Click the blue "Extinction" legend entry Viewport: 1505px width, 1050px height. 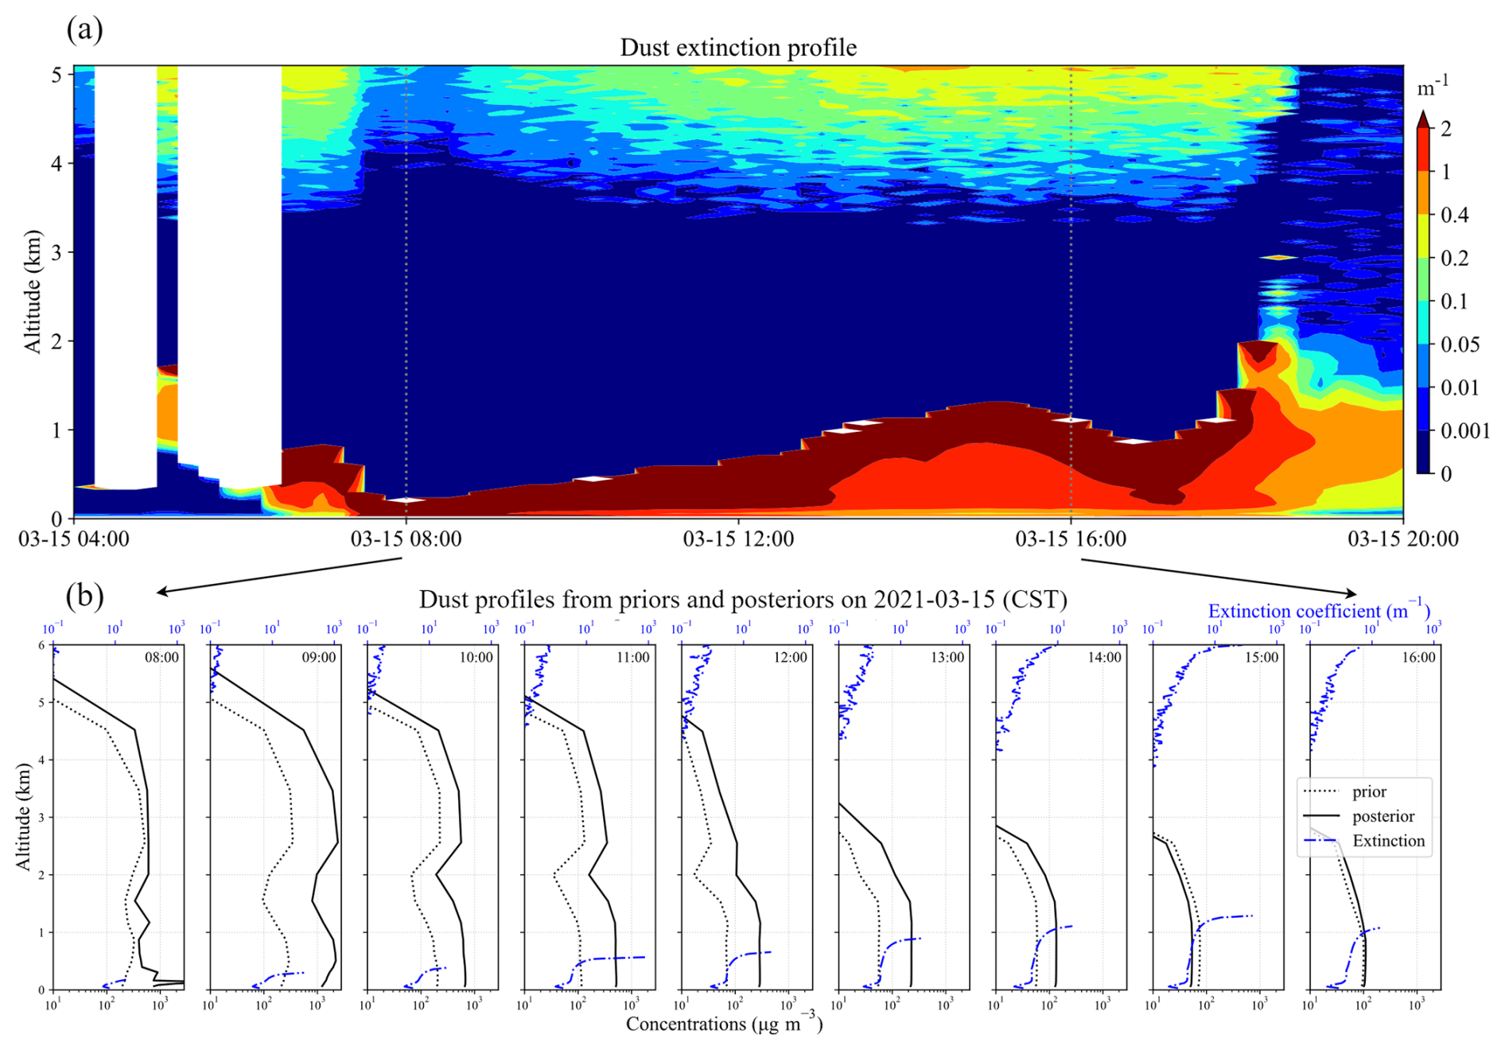pos(1388,842)
